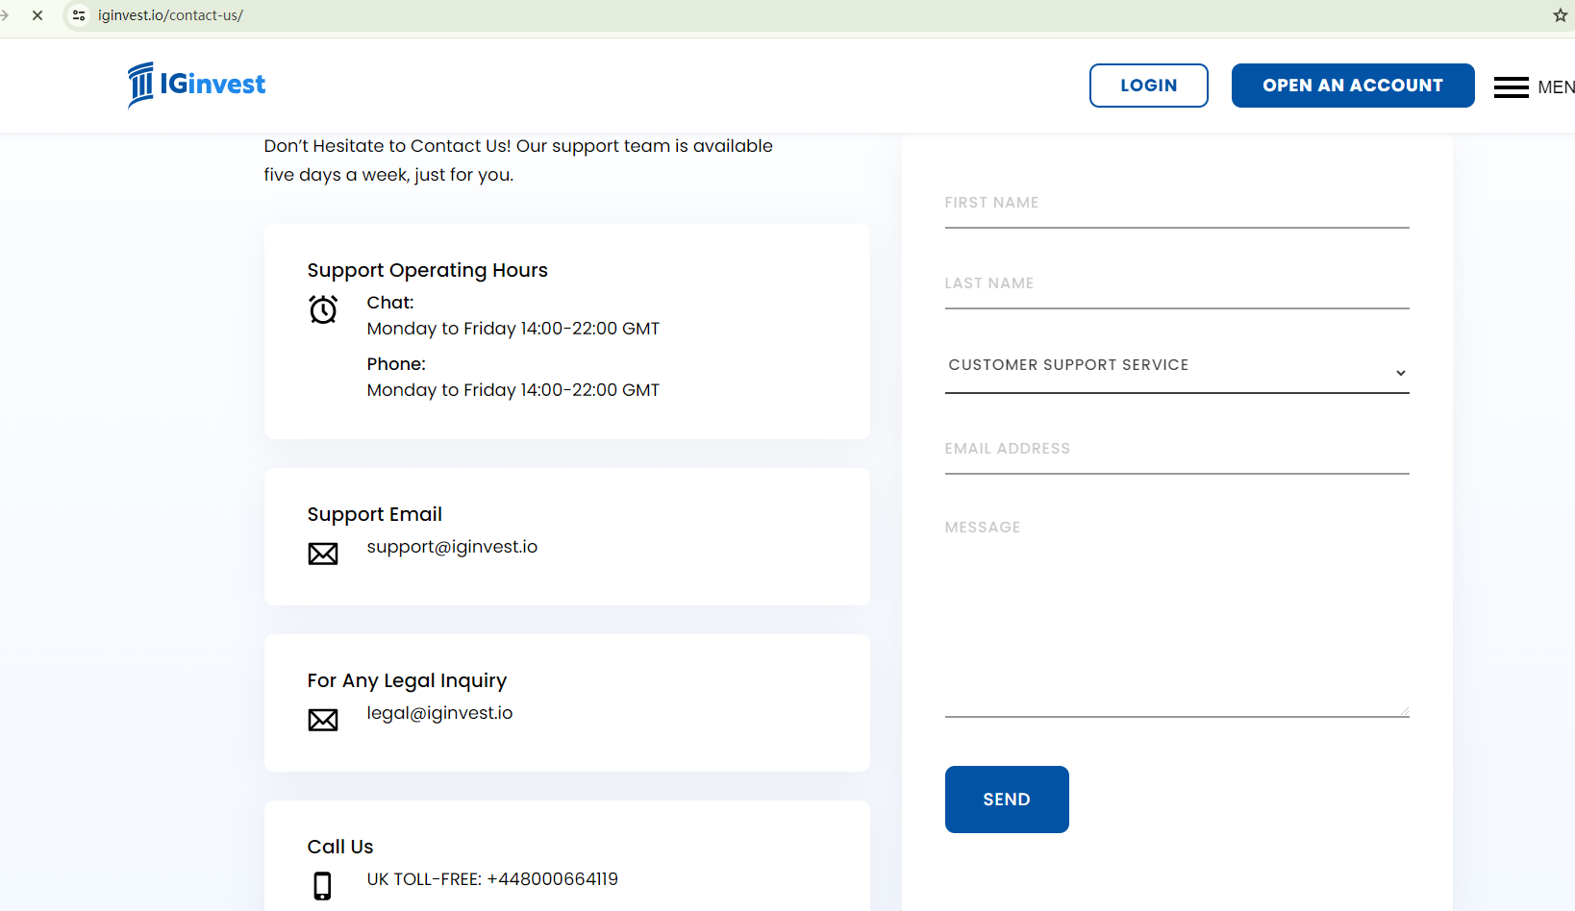Click the LOGIN button
Screen dimensions: 1575x911
point(1148,86)
